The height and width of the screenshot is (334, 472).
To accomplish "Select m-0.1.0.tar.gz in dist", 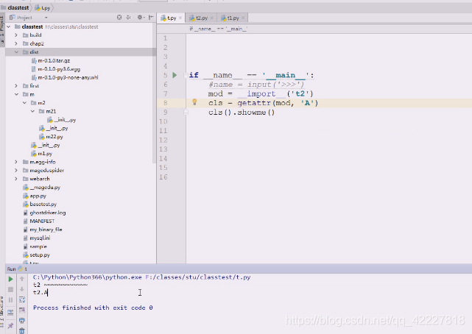I will [x=54, y=60].
